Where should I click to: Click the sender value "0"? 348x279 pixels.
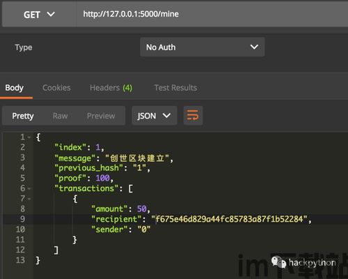coord(144,229)
